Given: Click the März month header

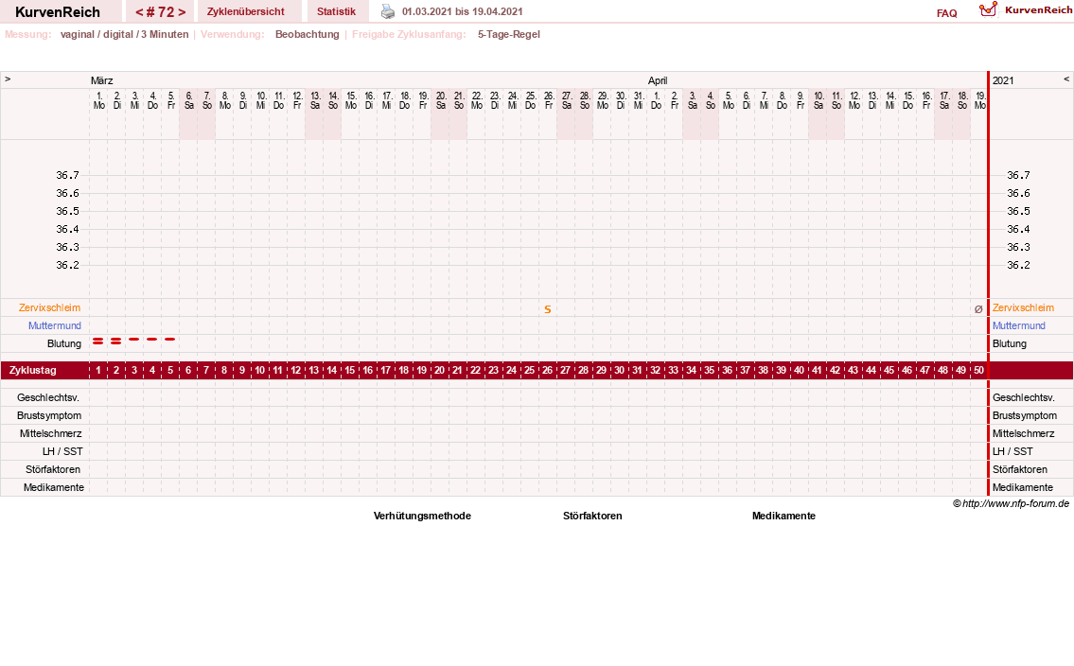Looking at the screenshot, I should 102,80.
